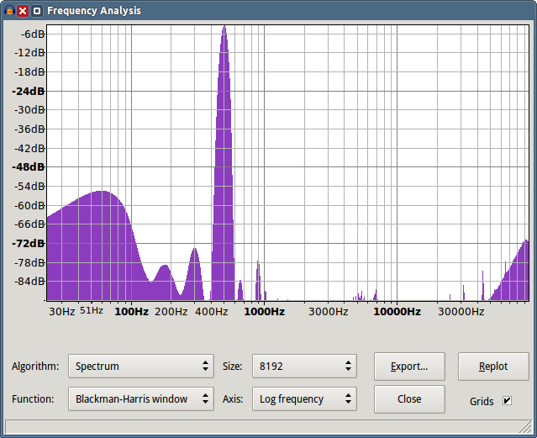This screenshot has width=537, height=438.
Task: Click the 51Hz axis label
Action: pyautogui.click(x=92, y=310)
